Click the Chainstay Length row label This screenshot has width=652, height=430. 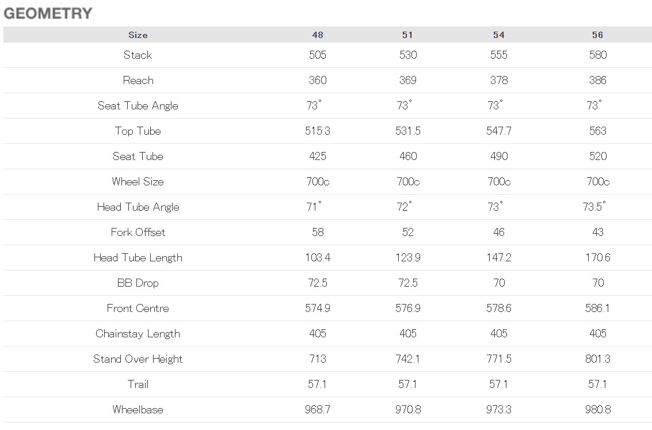click(x=138, y=334)
